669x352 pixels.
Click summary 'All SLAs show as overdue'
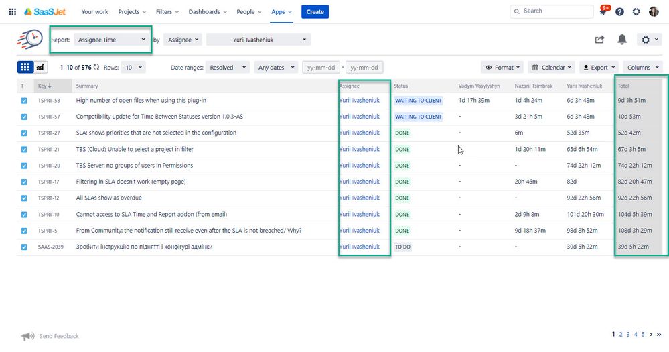pyautogui.click(x=108, y=198)
